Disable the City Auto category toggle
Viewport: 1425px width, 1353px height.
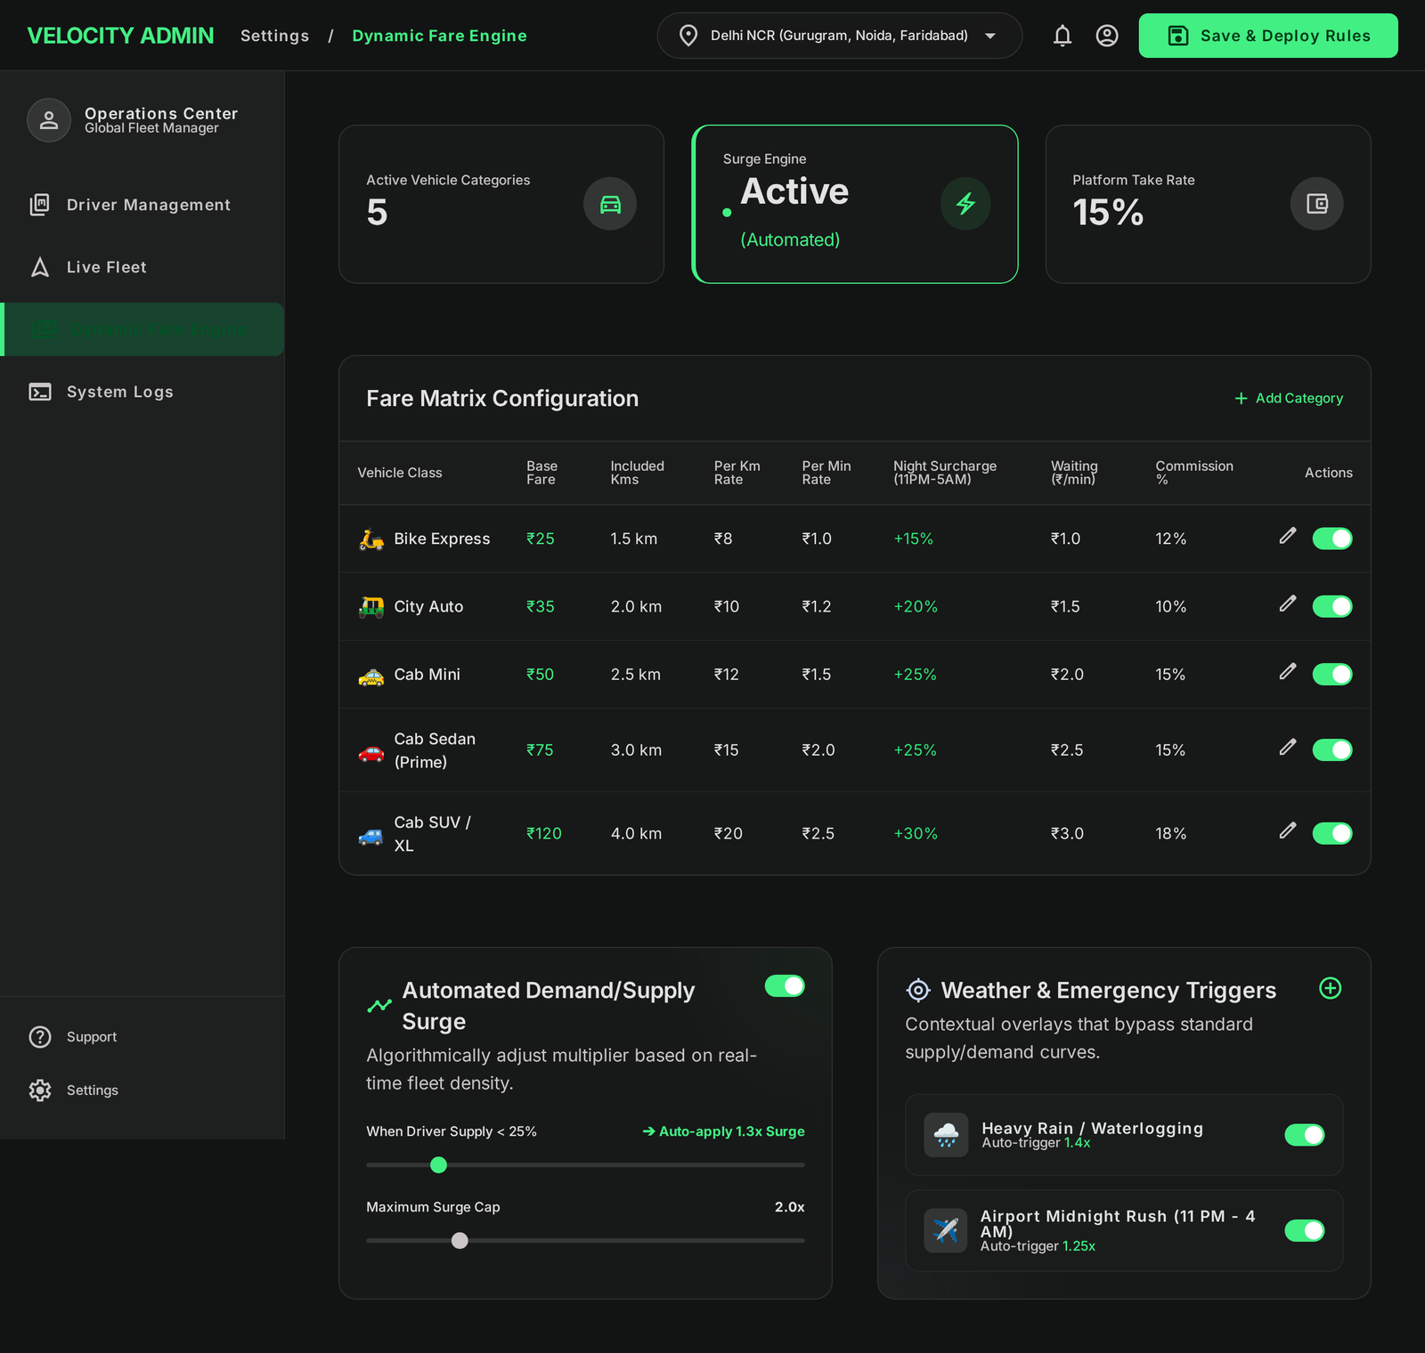1332,606
